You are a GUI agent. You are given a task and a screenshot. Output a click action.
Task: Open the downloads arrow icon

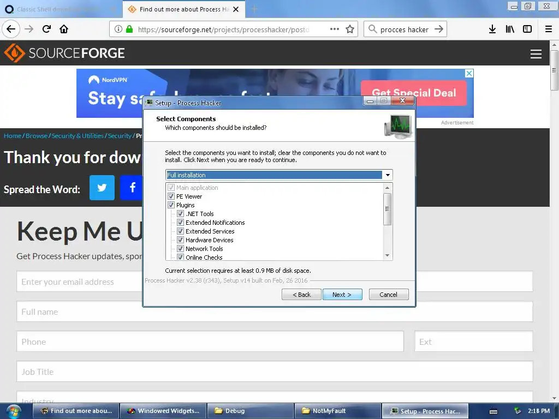pos(492,29)
